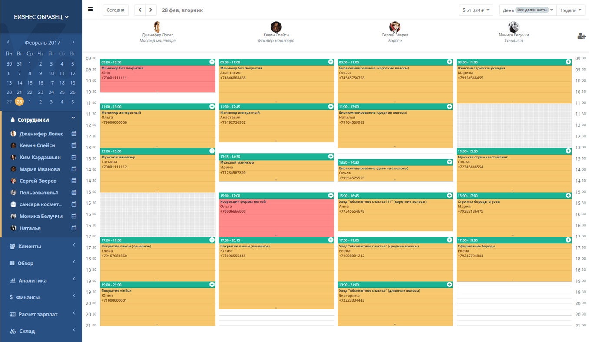This screenshot has height=342, width=589.
Task: Collapse the Маникюр без покрытия appointment
Action: [212, 62]
